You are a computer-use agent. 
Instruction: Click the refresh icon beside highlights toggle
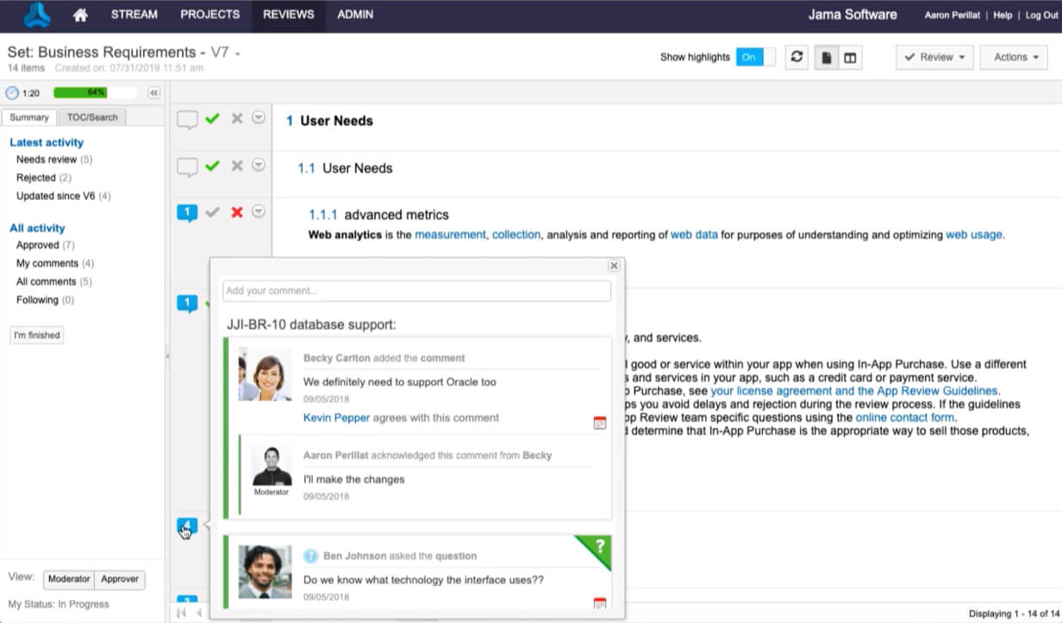pyautogui.click(x=796, y=57)
